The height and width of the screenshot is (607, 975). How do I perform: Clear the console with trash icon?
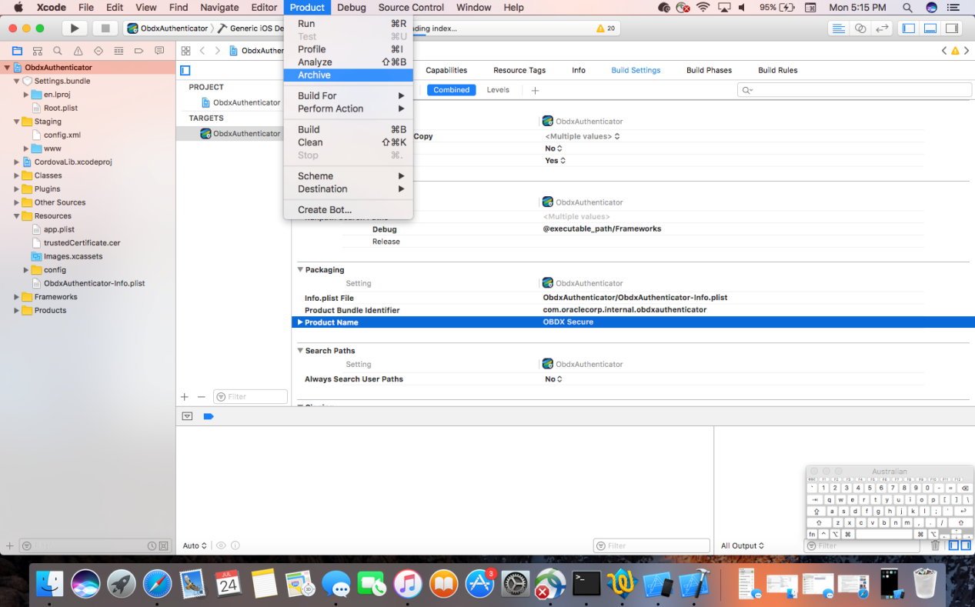click(936, 545)
